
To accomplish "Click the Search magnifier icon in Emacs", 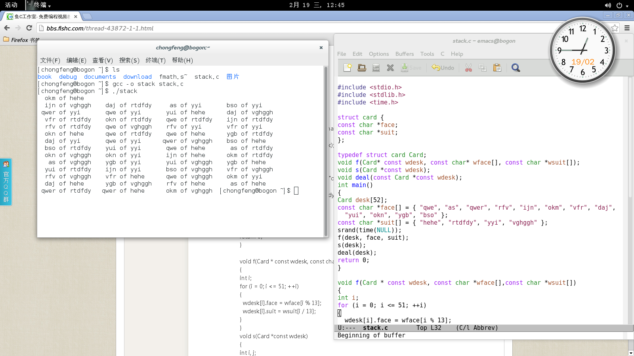I will pyautogui.click(x=516, y=68).
